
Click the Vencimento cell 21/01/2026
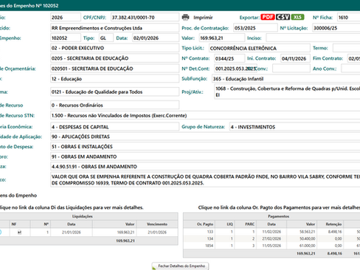(157, 232)
